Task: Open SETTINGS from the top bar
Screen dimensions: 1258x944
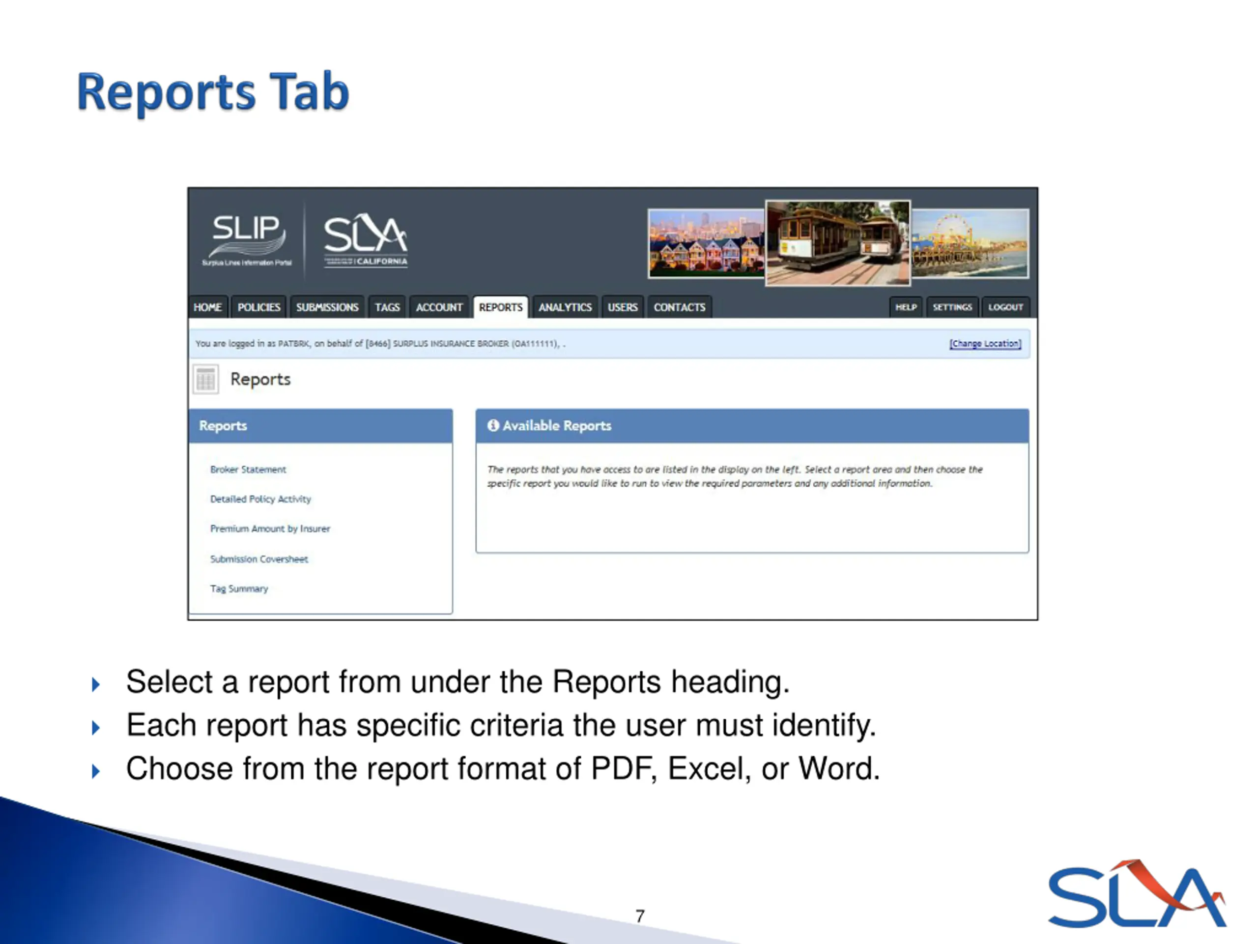Action: pyautogui.click(x=953, y=307)
